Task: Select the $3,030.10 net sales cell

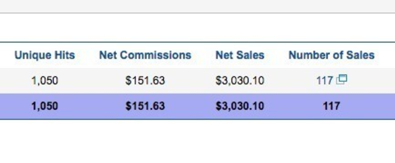Action: [x=240, y=81]
